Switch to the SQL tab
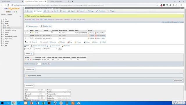The height and width of the screenshot is (105, 186). pyautogui.click(x=46, y=11)
